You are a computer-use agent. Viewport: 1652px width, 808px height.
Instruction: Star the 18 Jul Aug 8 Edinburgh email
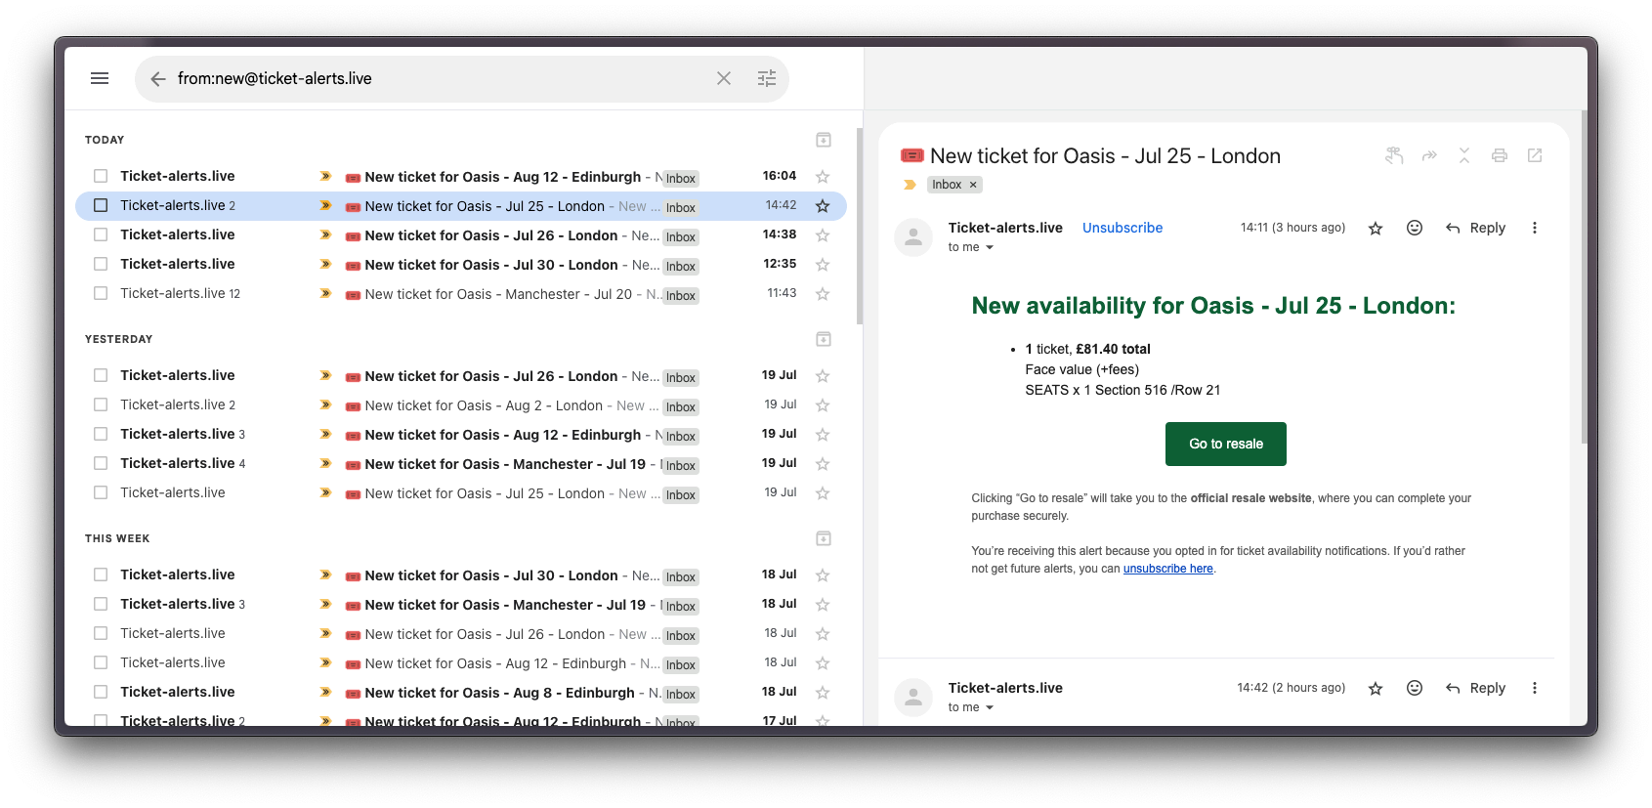click(823, 693)
